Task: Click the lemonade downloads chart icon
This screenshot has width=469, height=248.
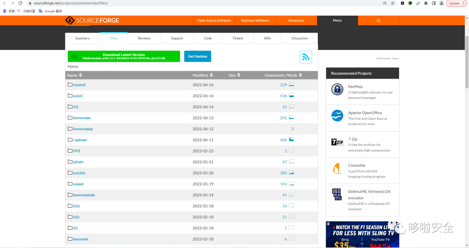Action: point(291,118)
